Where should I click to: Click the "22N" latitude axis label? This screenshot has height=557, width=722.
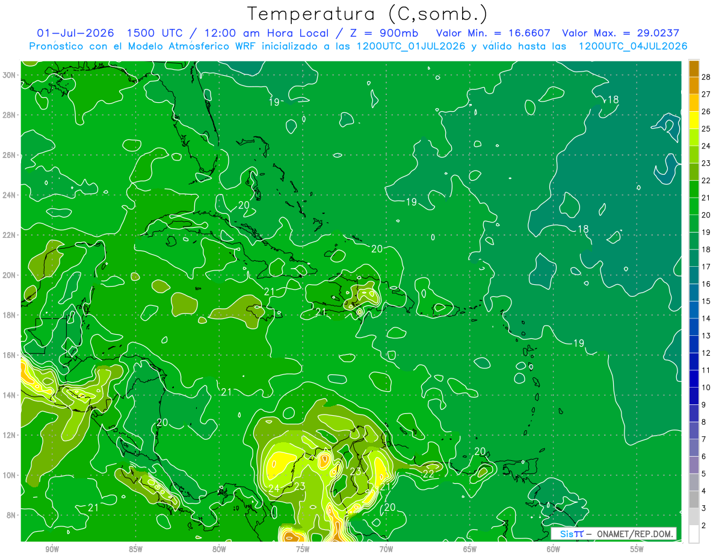(10, 235)
